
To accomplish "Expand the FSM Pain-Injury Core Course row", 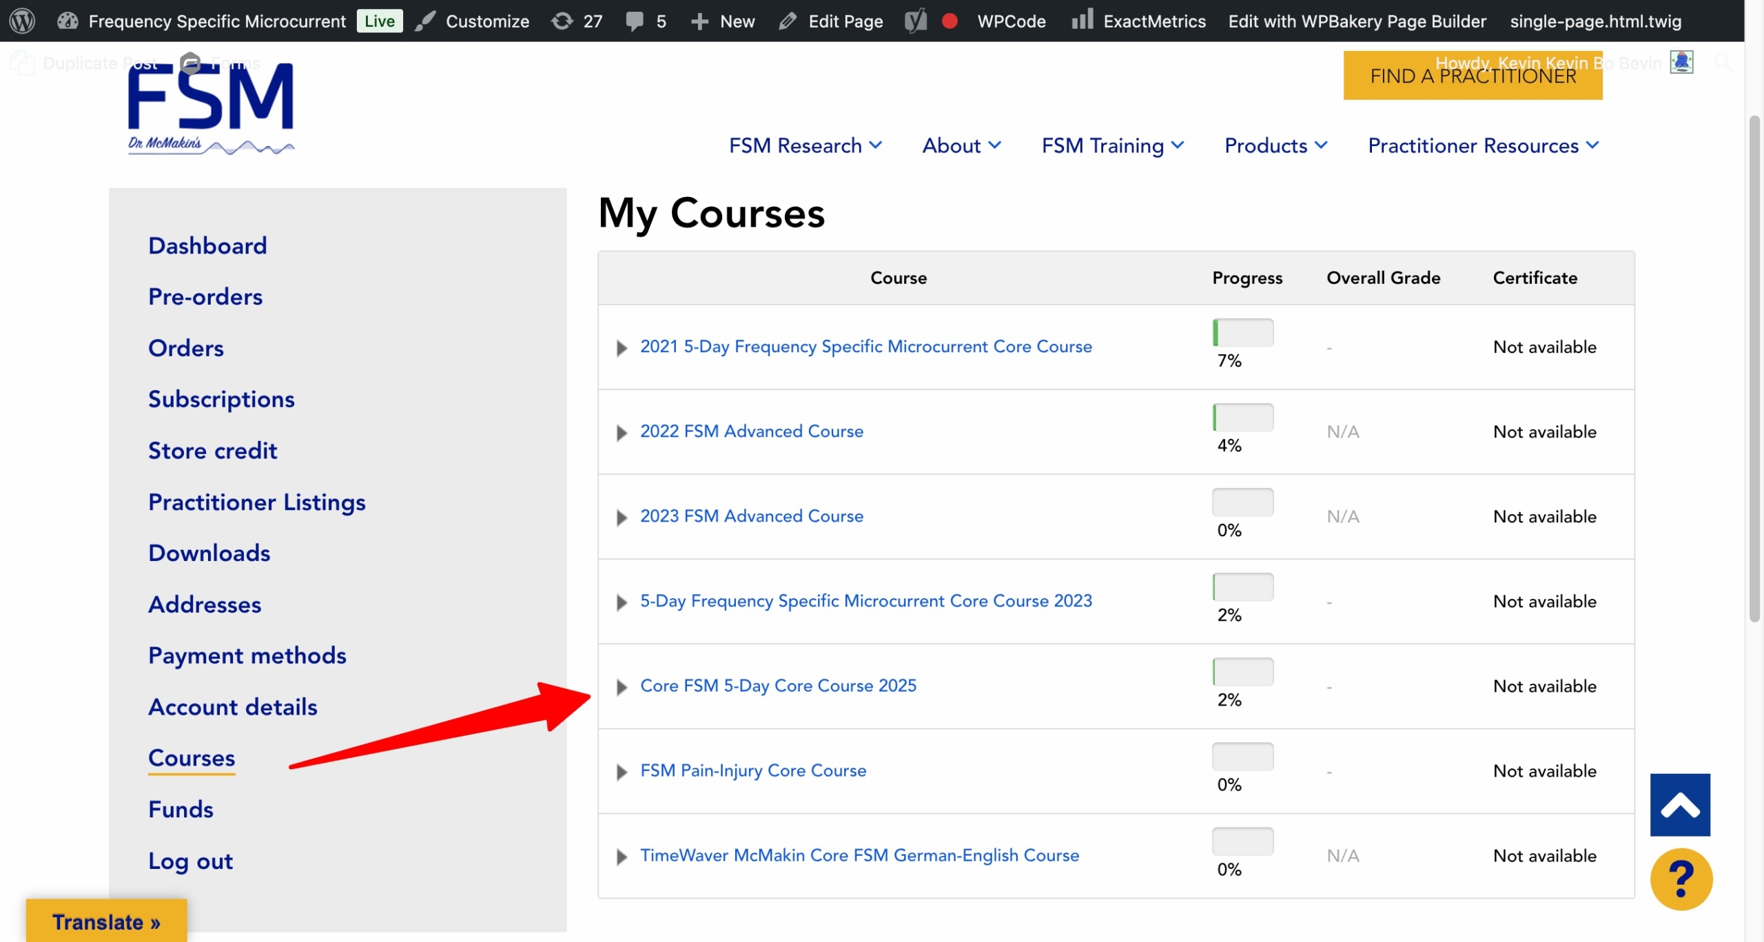I will coord(622,772).
